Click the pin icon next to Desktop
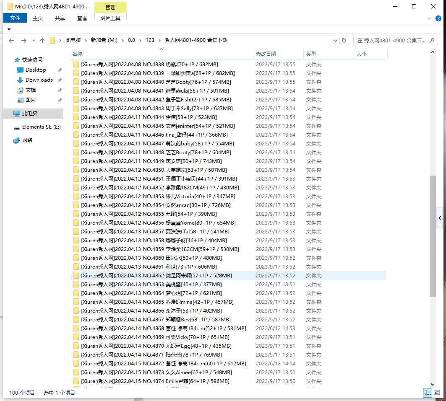This screenshot has width=446, height=401. point(60,70)
